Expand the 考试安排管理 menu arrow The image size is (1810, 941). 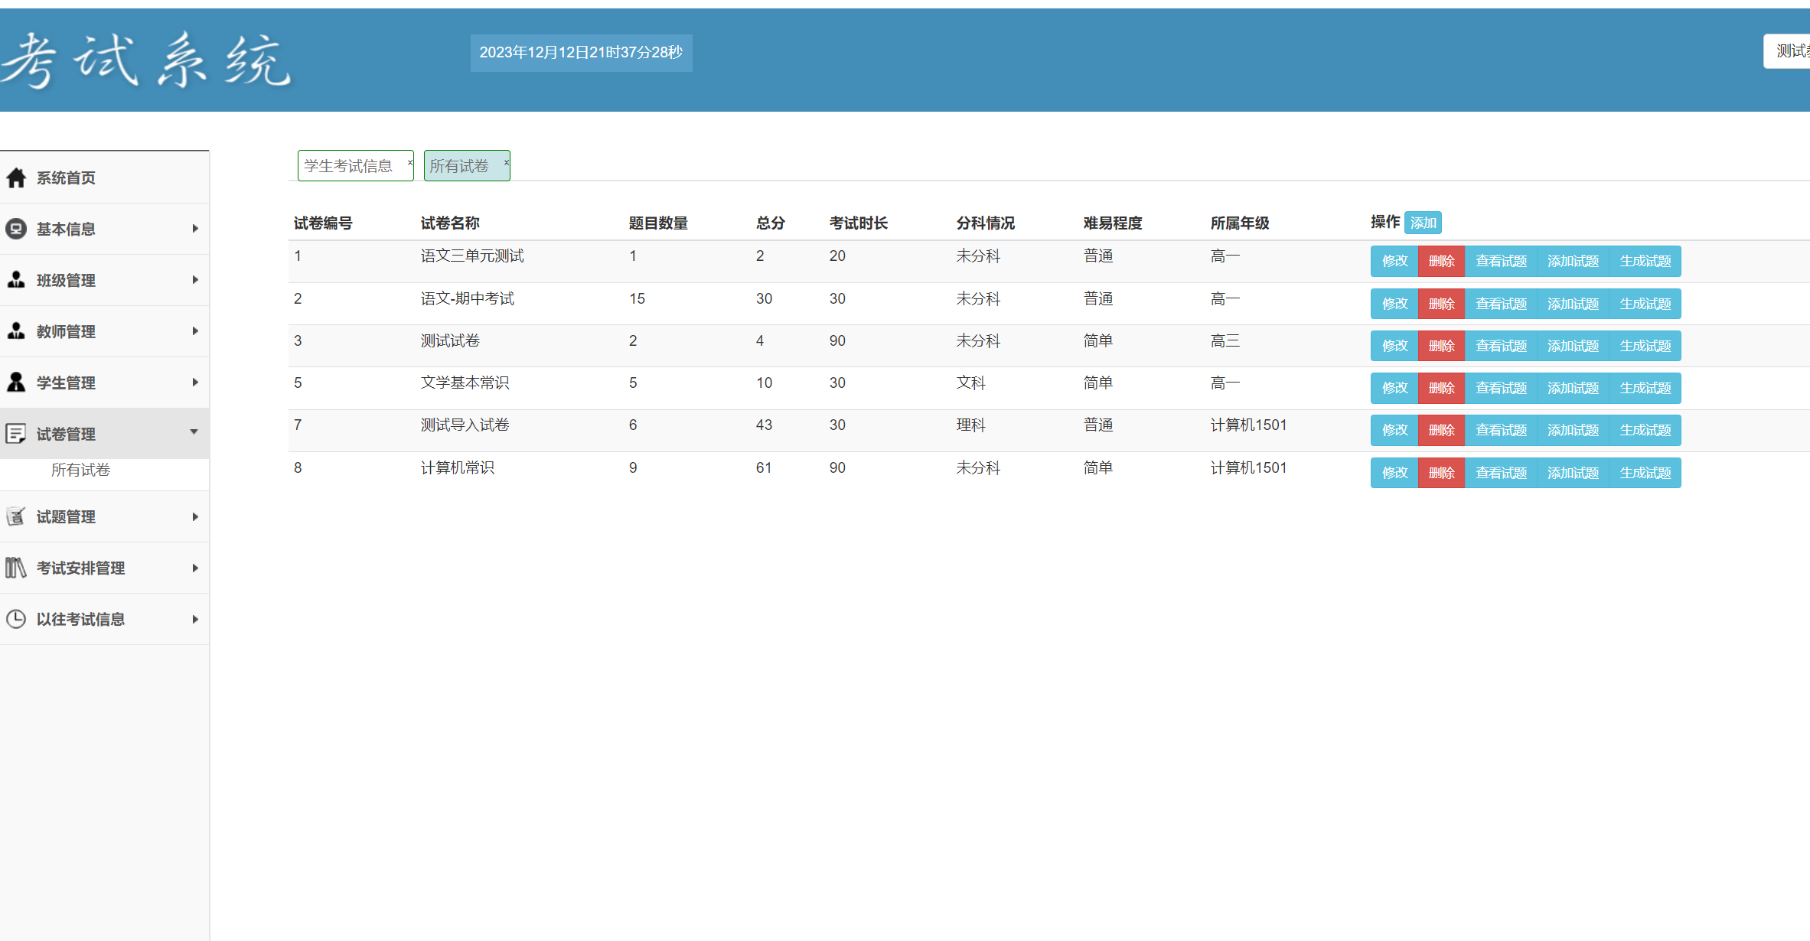point(195,568)
